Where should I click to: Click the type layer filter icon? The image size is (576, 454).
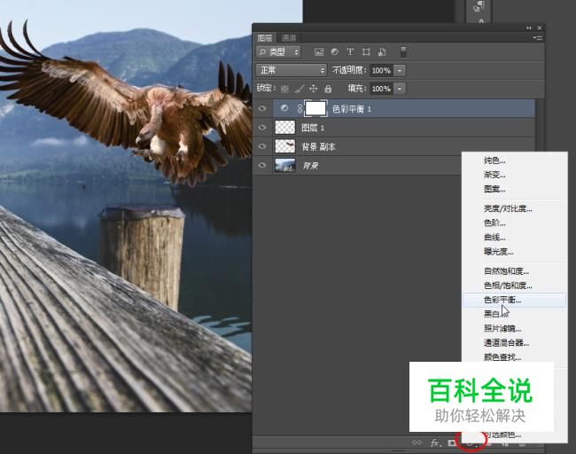tap(350, 51)
